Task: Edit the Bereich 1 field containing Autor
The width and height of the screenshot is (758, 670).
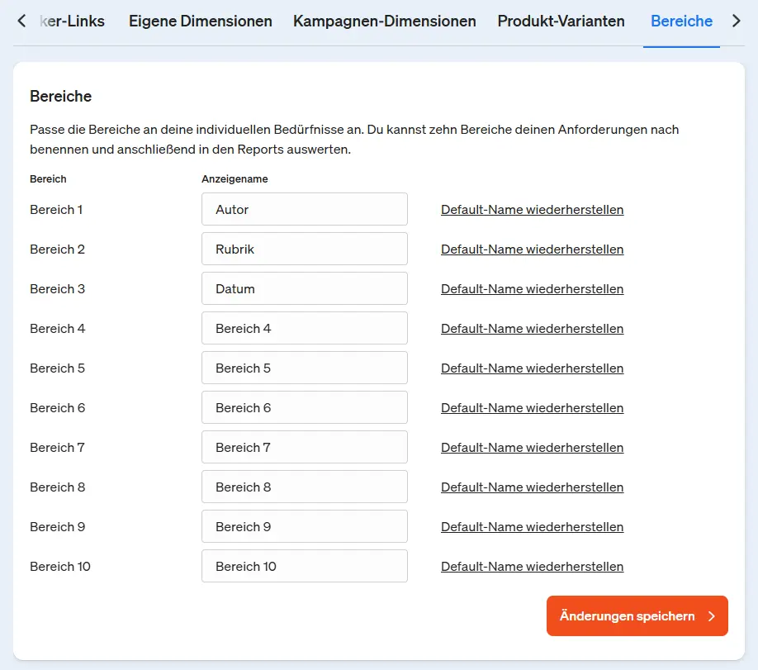Action: (x=304, y=210)
